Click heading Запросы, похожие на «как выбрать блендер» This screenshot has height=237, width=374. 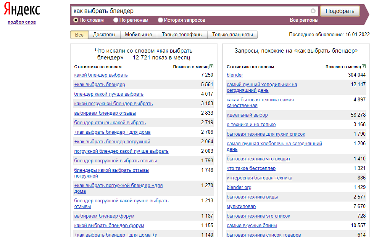pyautogui.click(x=296, y=51)
